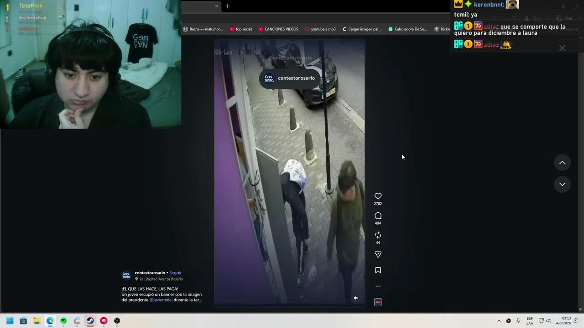This screenshot has width=584, height=328.
Task: Click the contextorosario avatar beside the caption
Action: [x=126, y=275]
